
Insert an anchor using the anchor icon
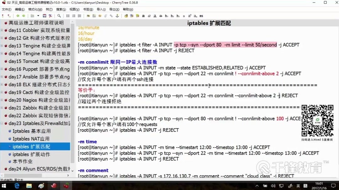pos(117,15)
